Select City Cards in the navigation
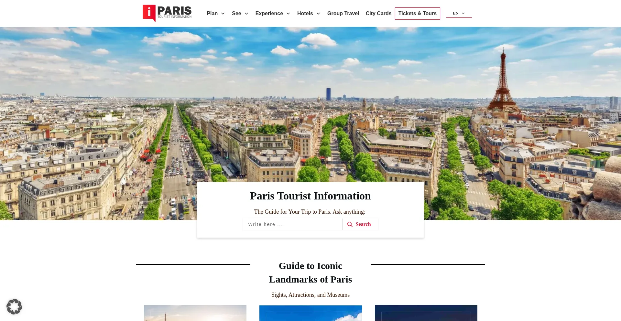This screenshot has width=621, height=321. [378, 13]
